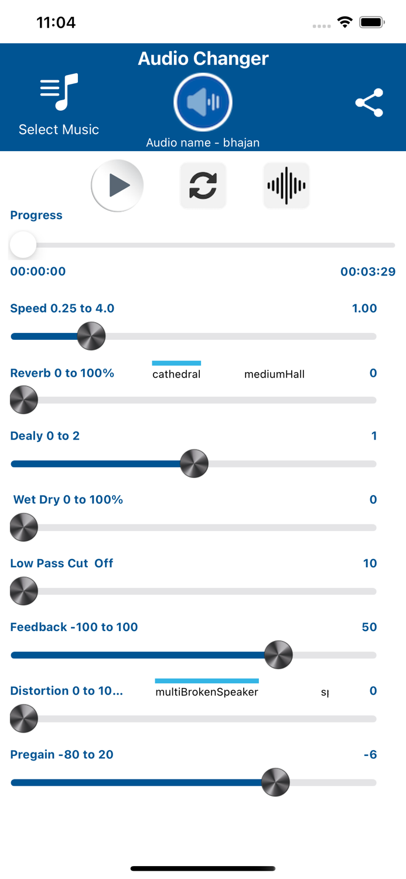406x879 pixels.
Task: Tap the Select Music playlist icon
Action: (x=59, y=92)
